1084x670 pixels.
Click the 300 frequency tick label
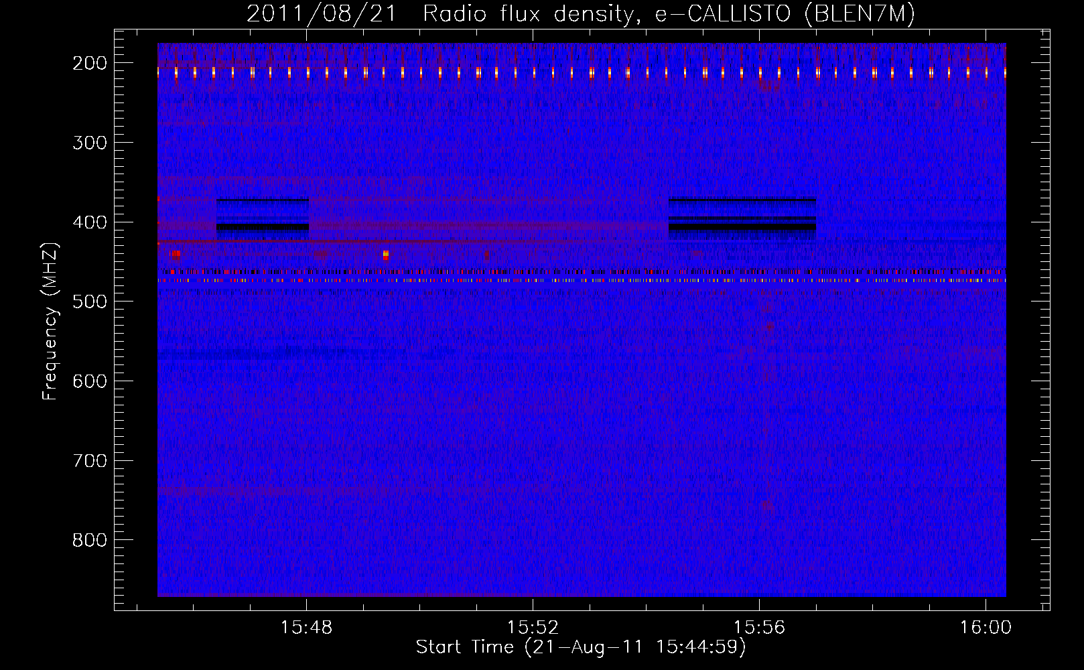(x=90, y=143)
